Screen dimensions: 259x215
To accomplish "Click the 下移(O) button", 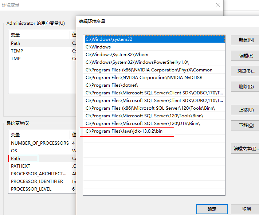I will [245, 125].
